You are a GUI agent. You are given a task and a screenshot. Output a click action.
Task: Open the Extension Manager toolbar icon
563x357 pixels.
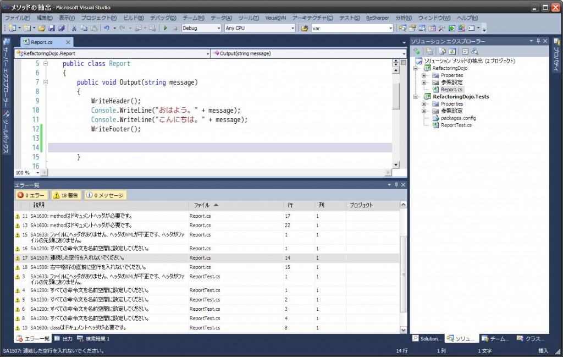coord(461,28)
